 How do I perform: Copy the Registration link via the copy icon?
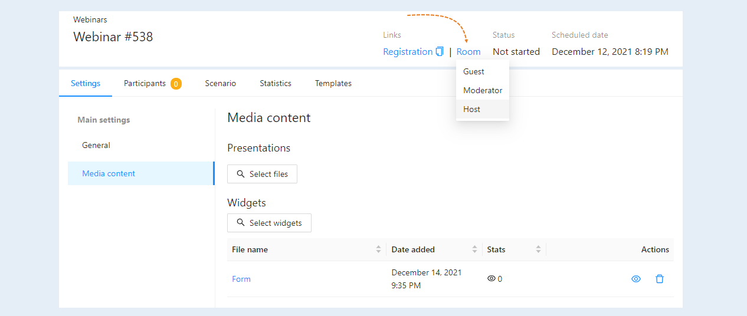coord(440,51)
